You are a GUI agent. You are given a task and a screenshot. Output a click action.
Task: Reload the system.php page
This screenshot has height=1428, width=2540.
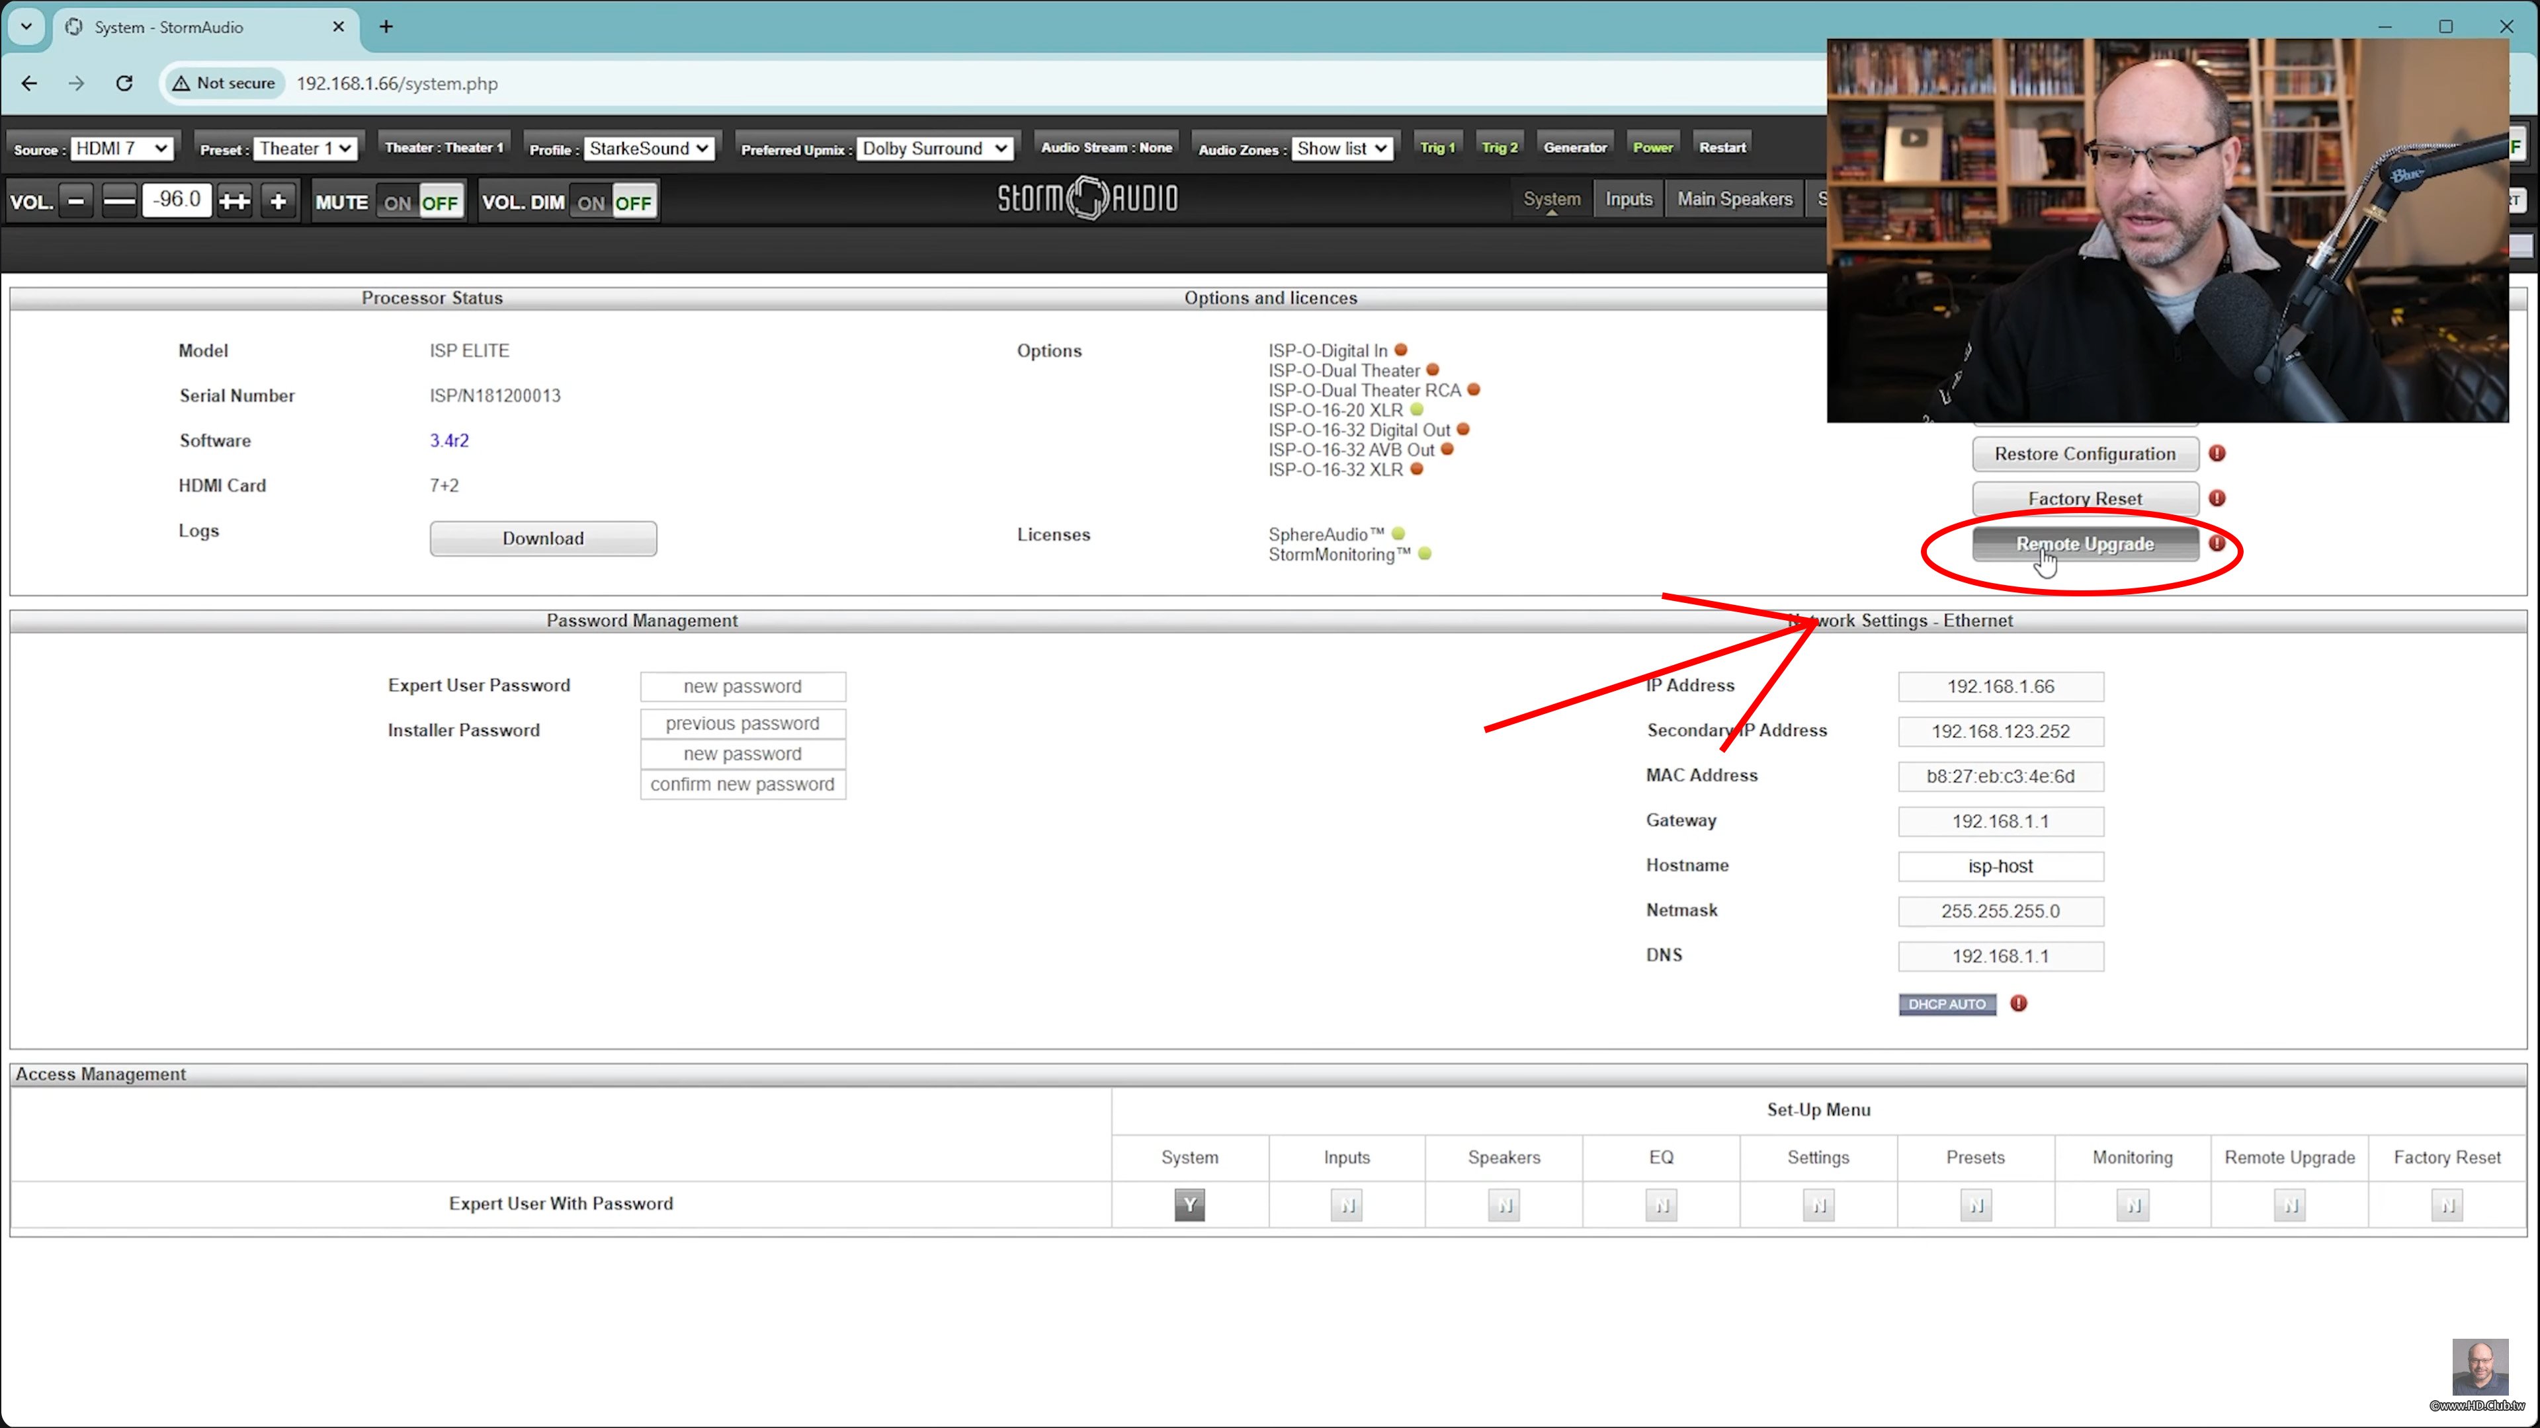(x=124, y=84)
